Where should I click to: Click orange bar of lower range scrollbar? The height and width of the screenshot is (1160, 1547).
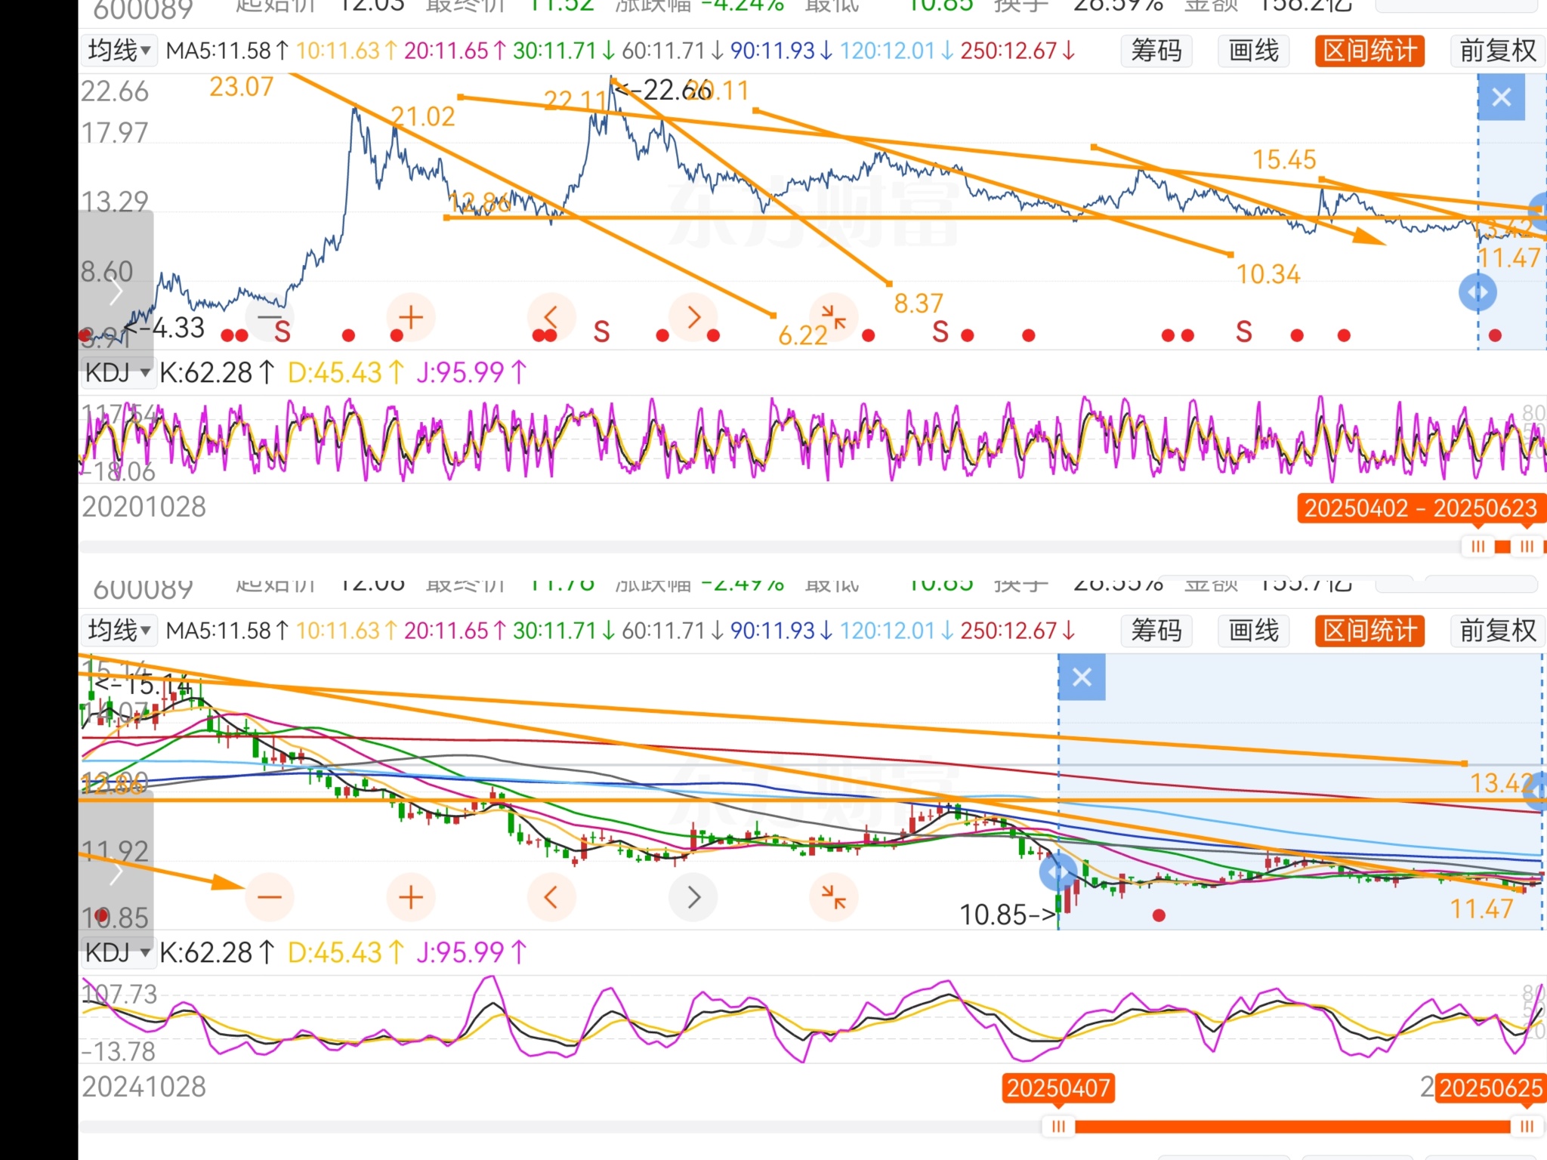click(1293, 1127)
